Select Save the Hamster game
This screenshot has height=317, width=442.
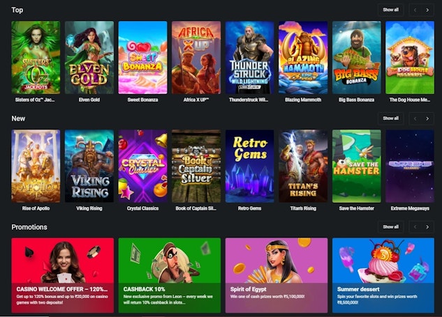point(357,166)
